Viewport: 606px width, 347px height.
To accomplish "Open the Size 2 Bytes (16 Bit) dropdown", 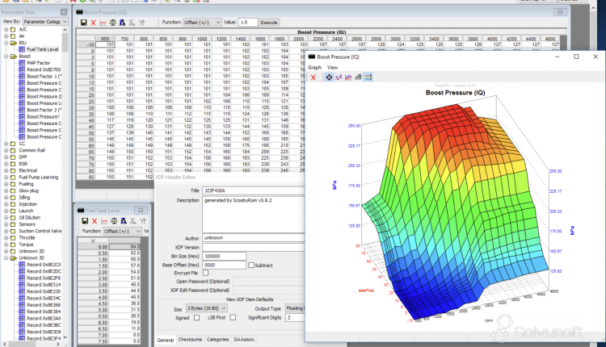I will (x=206, y=308).
